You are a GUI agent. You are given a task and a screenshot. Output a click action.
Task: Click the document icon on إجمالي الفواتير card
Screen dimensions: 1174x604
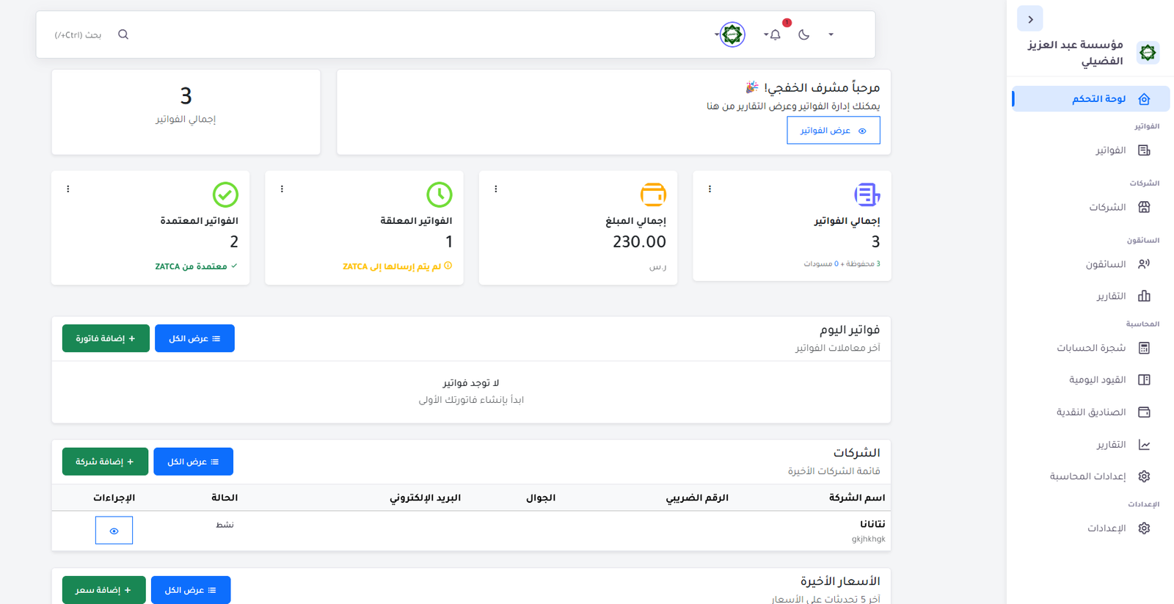coord(867,194)
